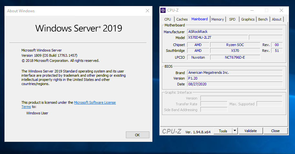This screenshot has width=295, height=154.
Task: Open the Caches tab
Action: 182,19
